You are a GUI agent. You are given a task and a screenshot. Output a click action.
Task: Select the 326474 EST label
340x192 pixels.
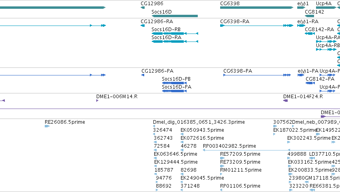coord(163,130)
